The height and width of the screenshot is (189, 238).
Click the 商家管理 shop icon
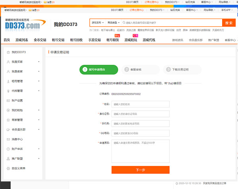[8, 120]
